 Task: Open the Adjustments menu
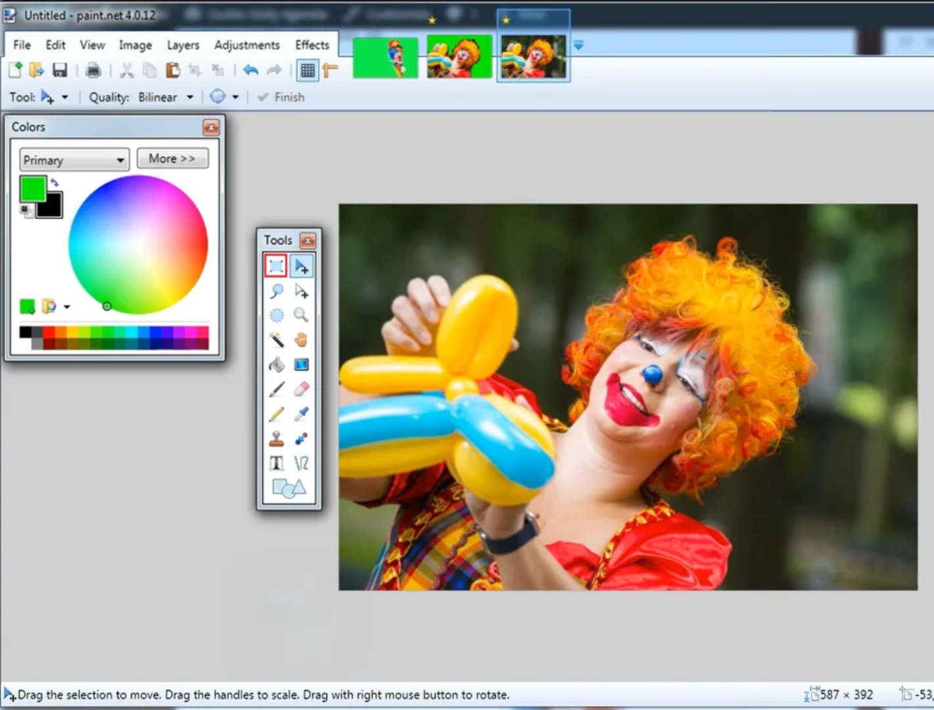point(247,45)
